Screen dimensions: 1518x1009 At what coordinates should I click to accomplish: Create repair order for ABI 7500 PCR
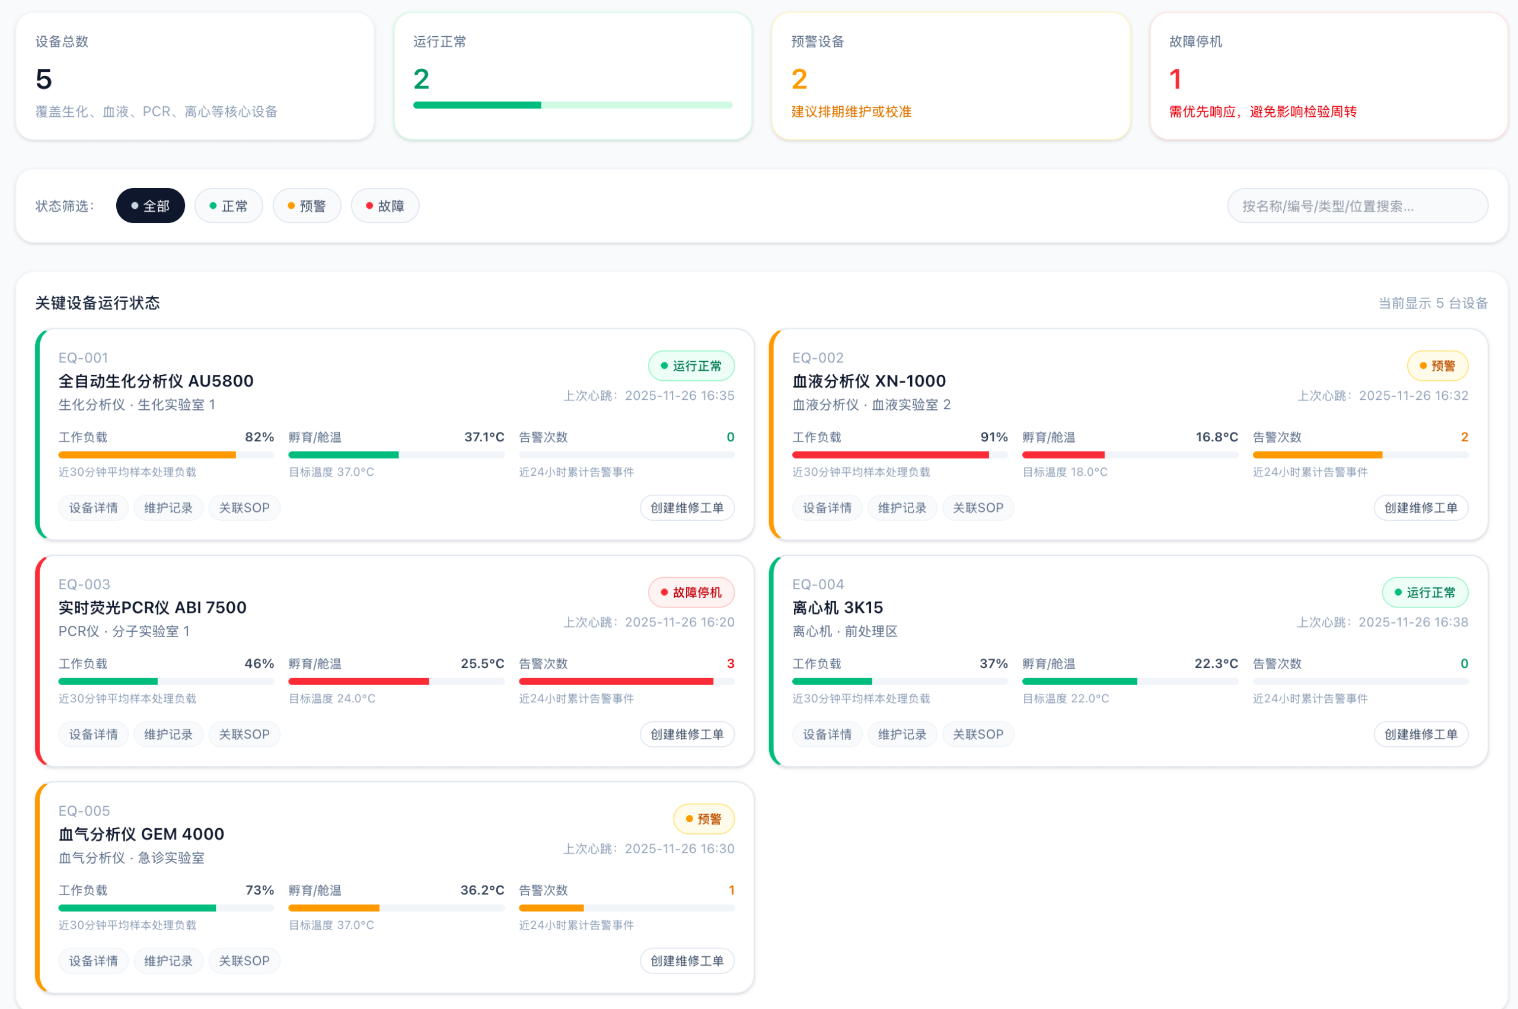click(686, 734)
